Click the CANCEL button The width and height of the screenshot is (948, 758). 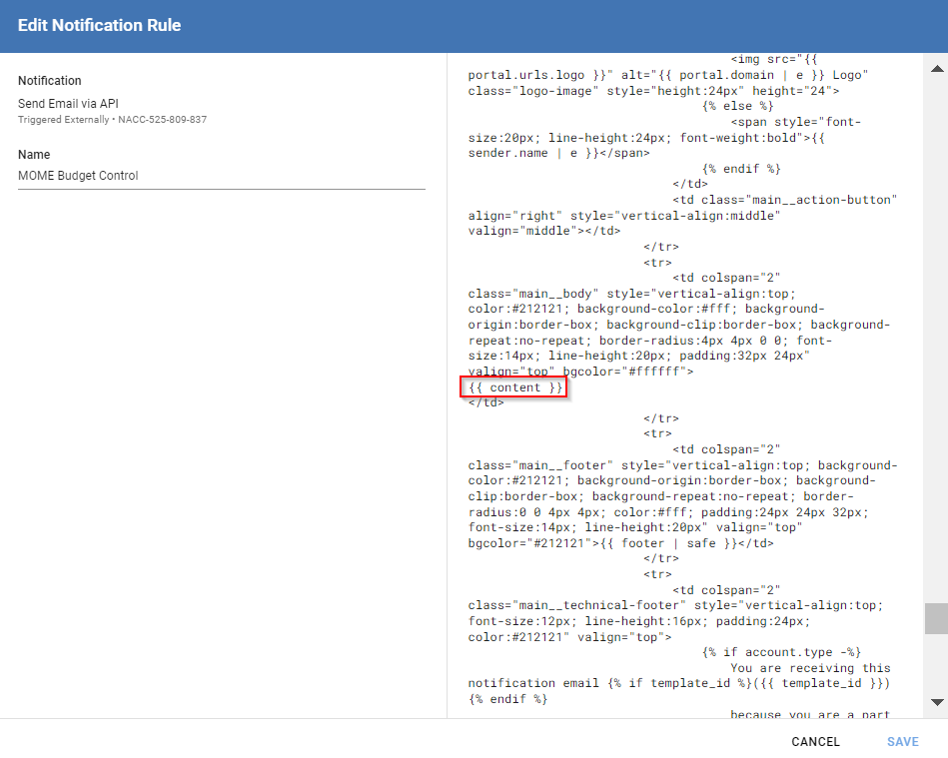click(815, 742)
